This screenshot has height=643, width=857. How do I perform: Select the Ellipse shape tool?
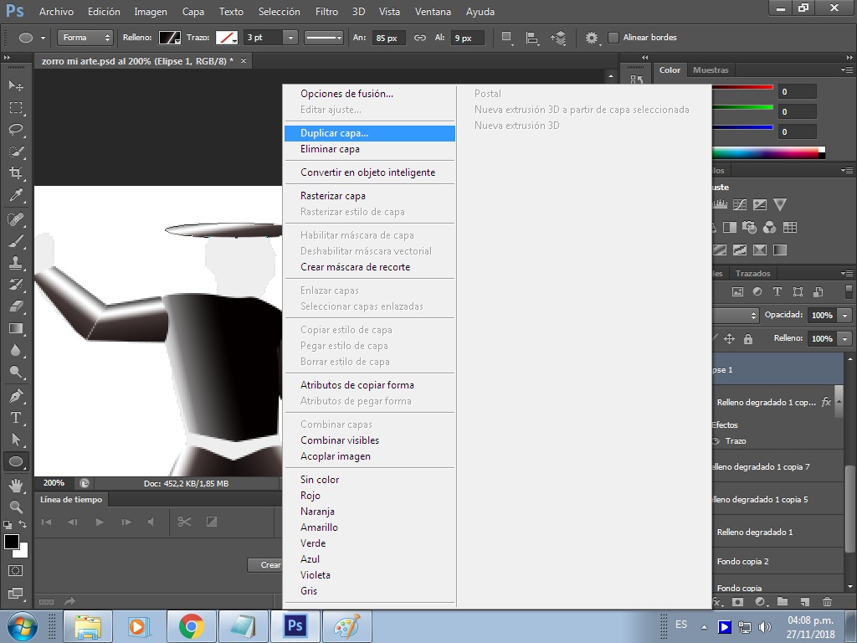[16, 461]
